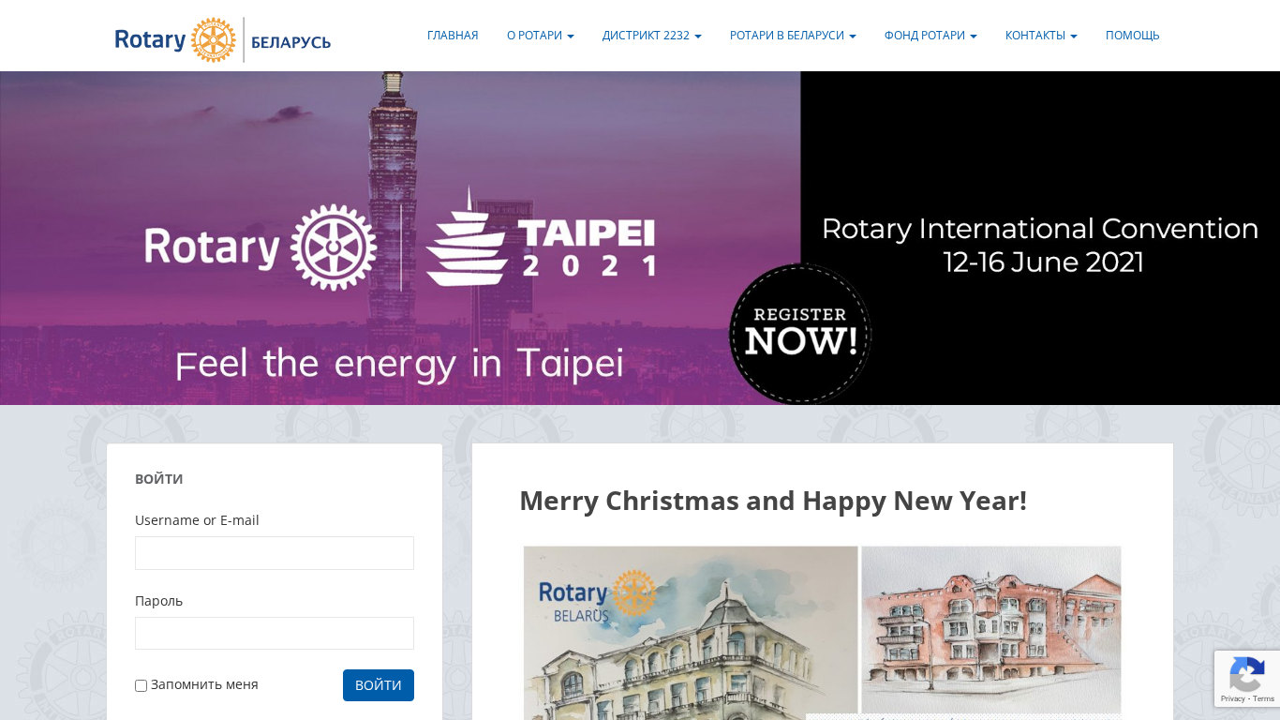
Task: Expand the ФОНД РОТАРИ dropdown menu
Action: click(x=930, y=36)
